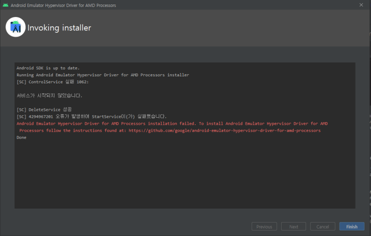Click the Android head icon in title bar

(x=5, y=5)
